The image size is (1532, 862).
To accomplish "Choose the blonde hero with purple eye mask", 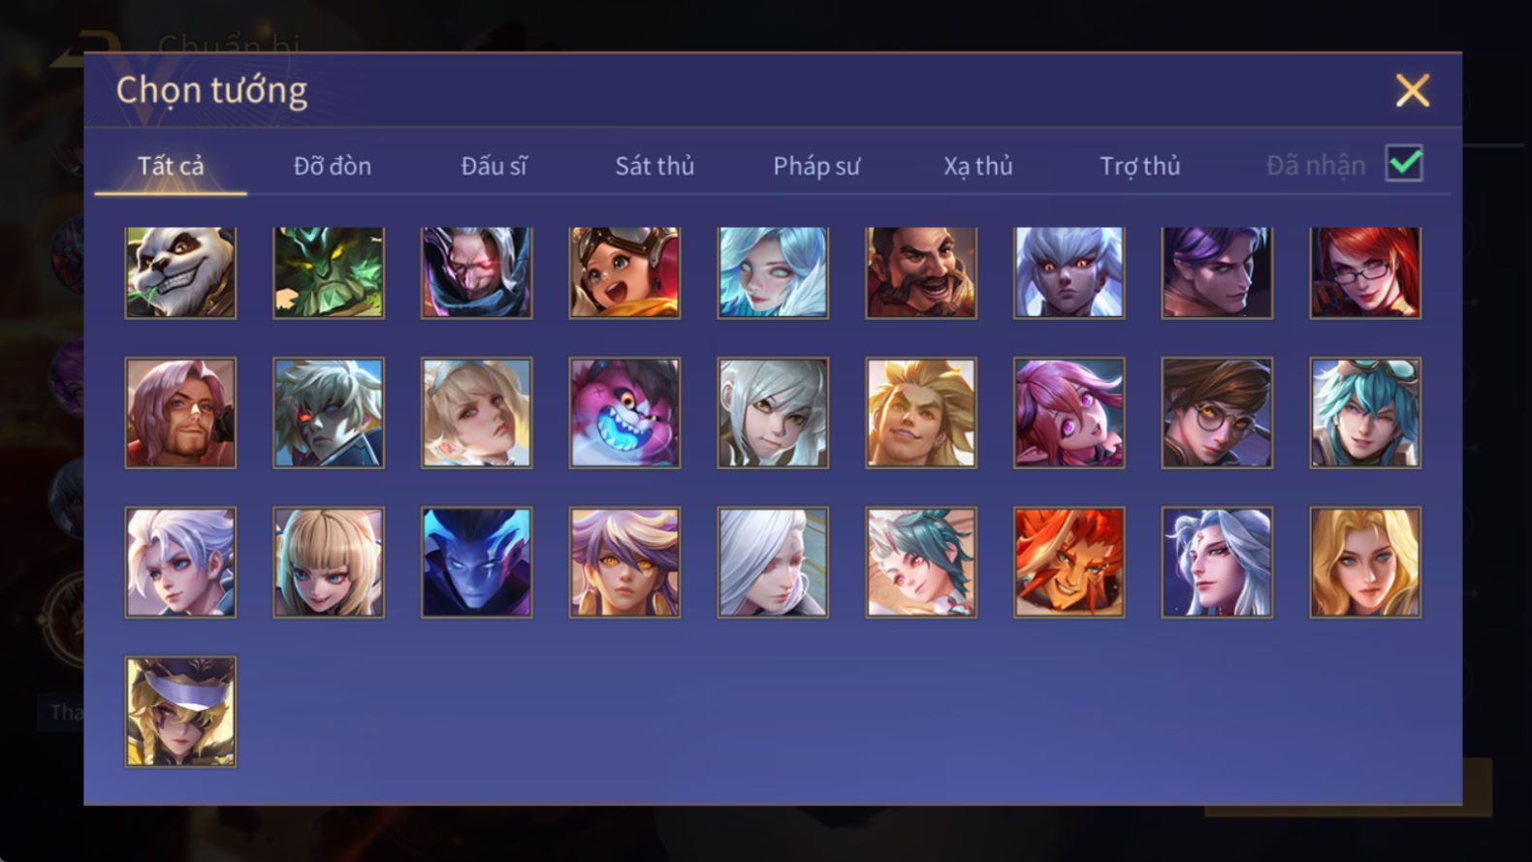I will pyautogui.click(x=180, y=712).
